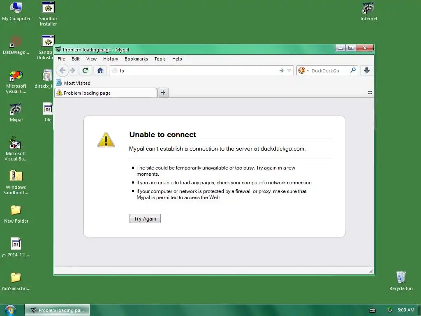Open the History menu
Image resolution: width=421 pixels, height=316 pixels.
[111, 59]
